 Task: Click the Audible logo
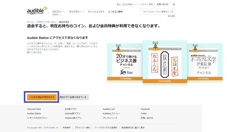[37, 11]
